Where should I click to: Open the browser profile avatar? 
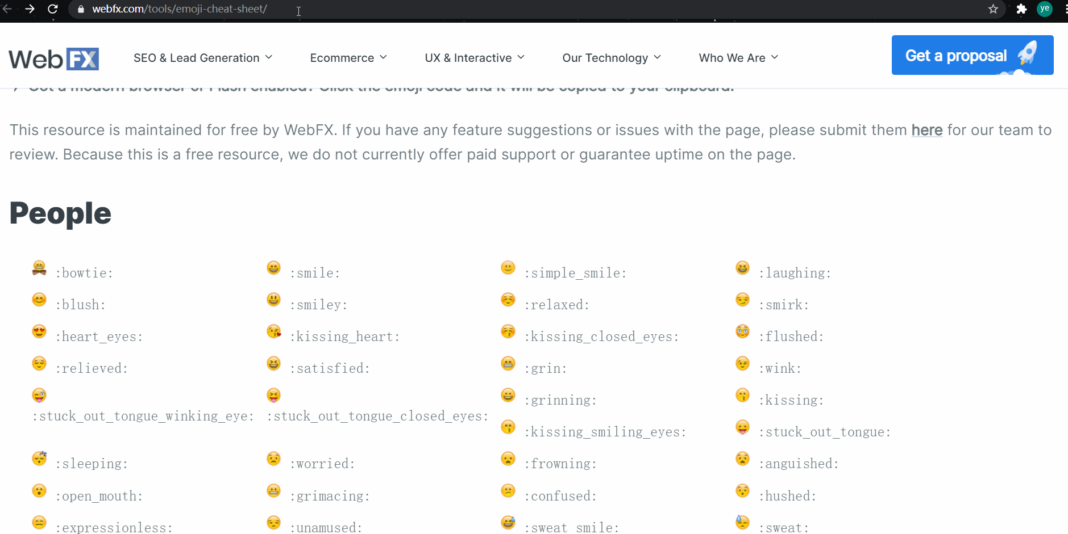tap(1045, 9)
